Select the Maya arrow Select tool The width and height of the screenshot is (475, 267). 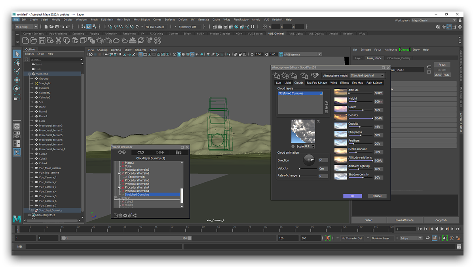17,54
